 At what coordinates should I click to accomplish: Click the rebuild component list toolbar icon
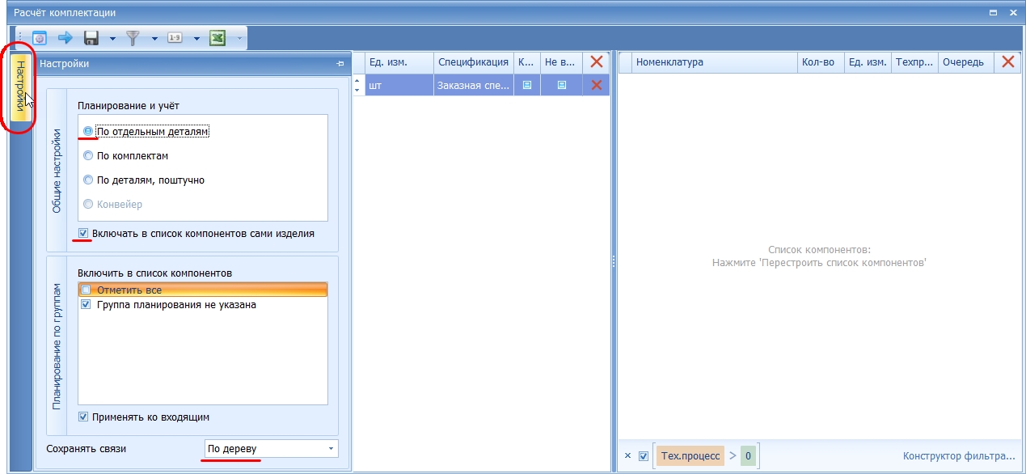pyautogui.click(x=40, y=38)
